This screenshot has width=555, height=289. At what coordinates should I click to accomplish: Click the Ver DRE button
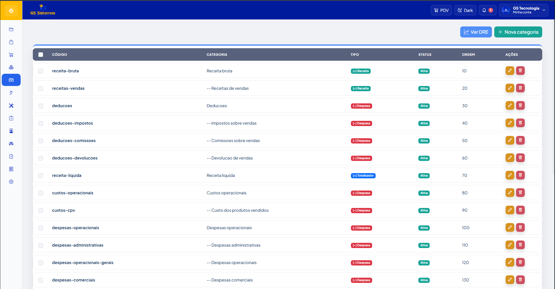476,32
